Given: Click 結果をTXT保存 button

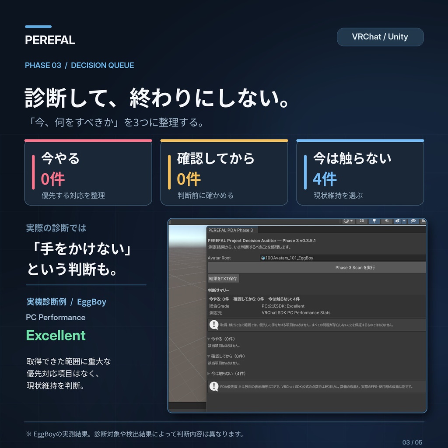Looking at the screenshot, I should tap(223, 279).
